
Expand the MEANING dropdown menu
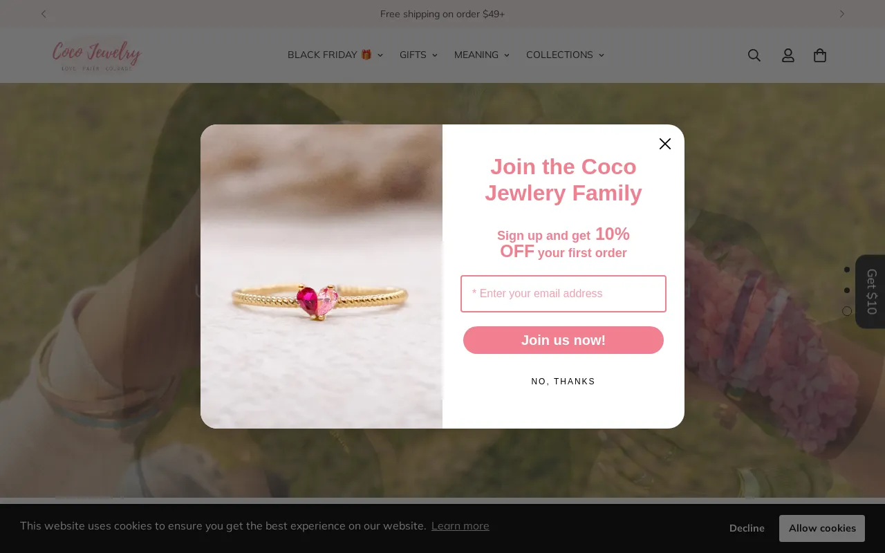tap(476, 55)
